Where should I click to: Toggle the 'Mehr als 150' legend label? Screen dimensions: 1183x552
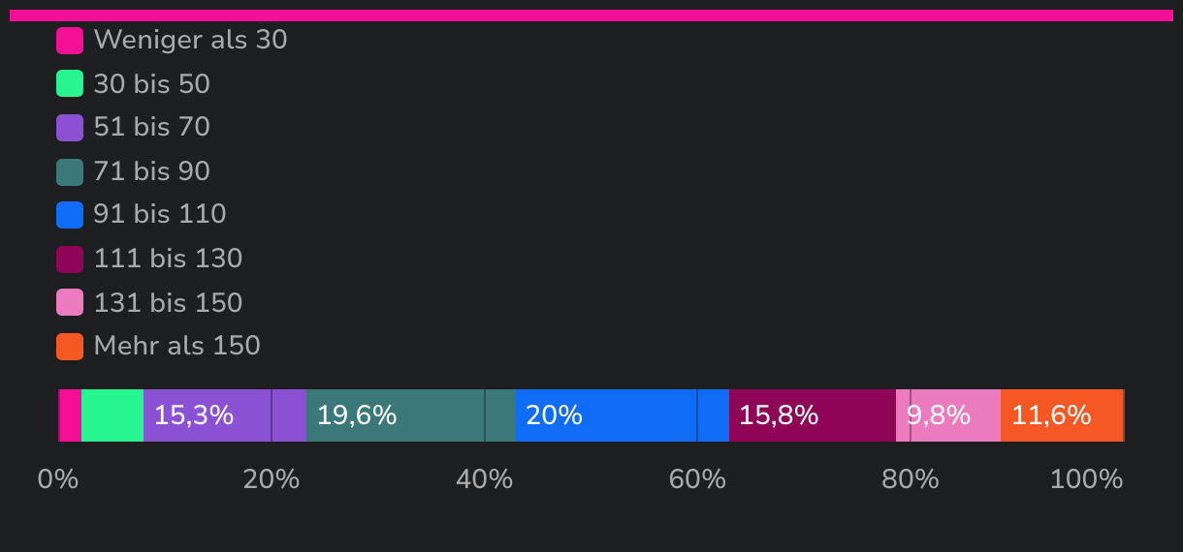(176, 347)
